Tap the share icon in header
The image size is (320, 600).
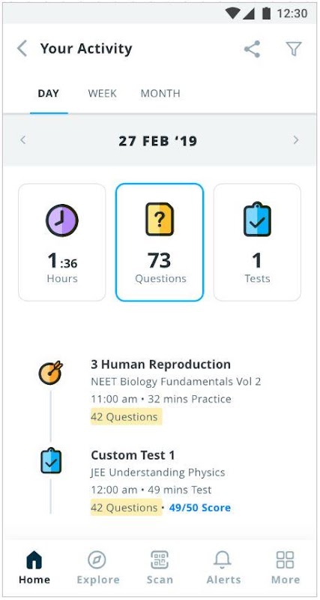click(253, 49)
